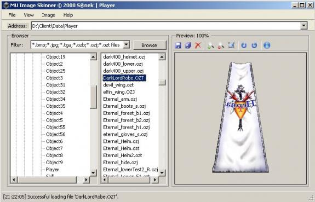Click the Browse button

tap(149, 45)
